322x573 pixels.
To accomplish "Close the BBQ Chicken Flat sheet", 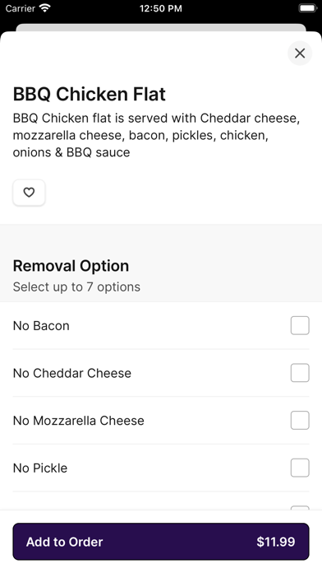I will [300, 54].
